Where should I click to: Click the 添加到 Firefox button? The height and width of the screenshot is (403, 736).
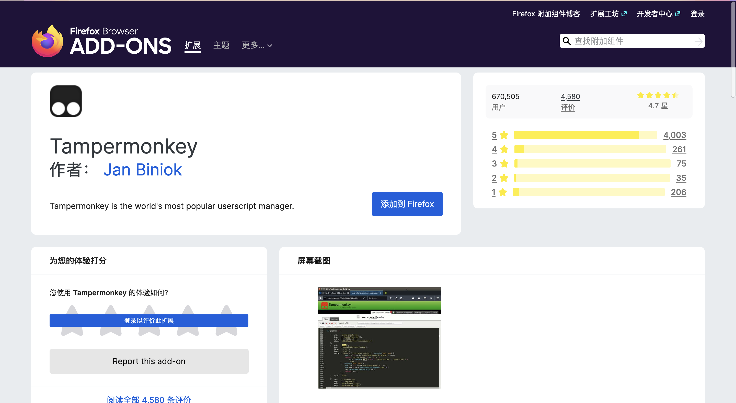click(407, 204)
